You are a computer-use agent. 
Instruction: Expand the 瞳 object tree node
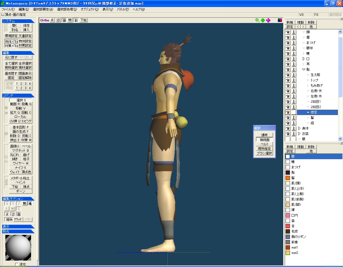(x=304, y=54)
